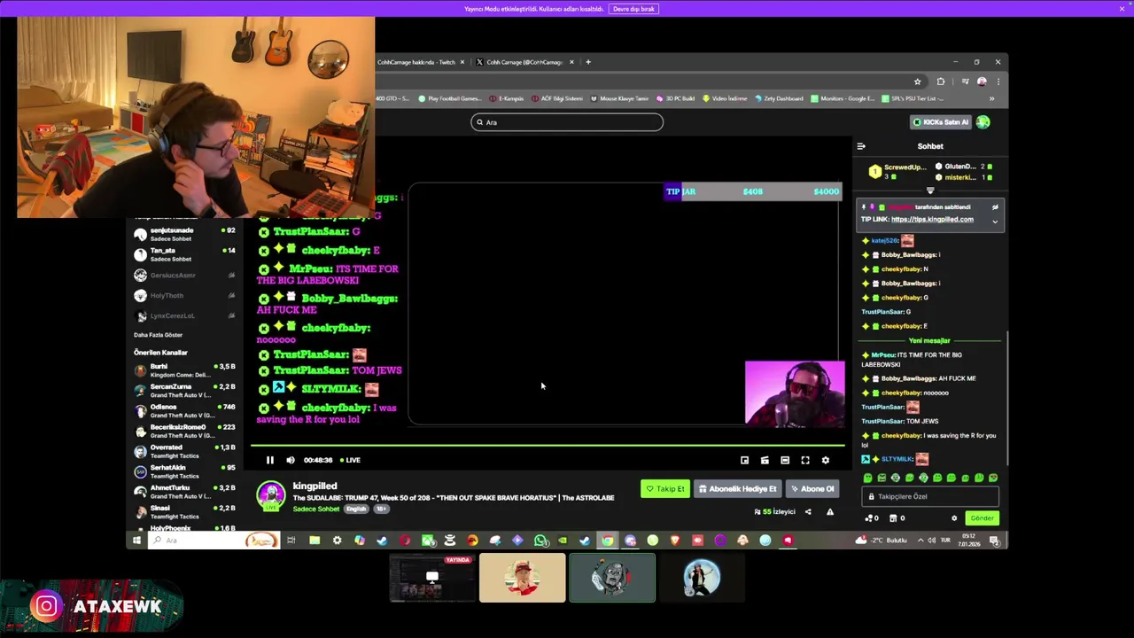Open SLTYMILK's username in chat

coord(897,459)
